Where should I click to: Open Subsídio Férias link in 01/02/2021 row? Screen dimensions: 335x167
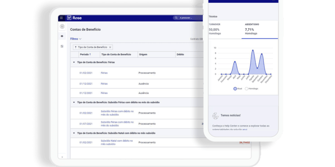117,113
